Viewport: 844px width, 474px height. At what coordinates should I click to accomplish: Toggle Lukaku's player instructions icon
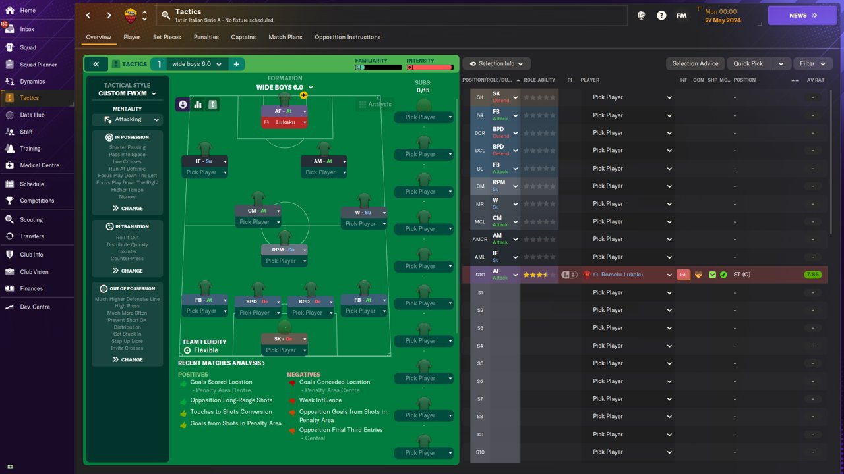570,275
